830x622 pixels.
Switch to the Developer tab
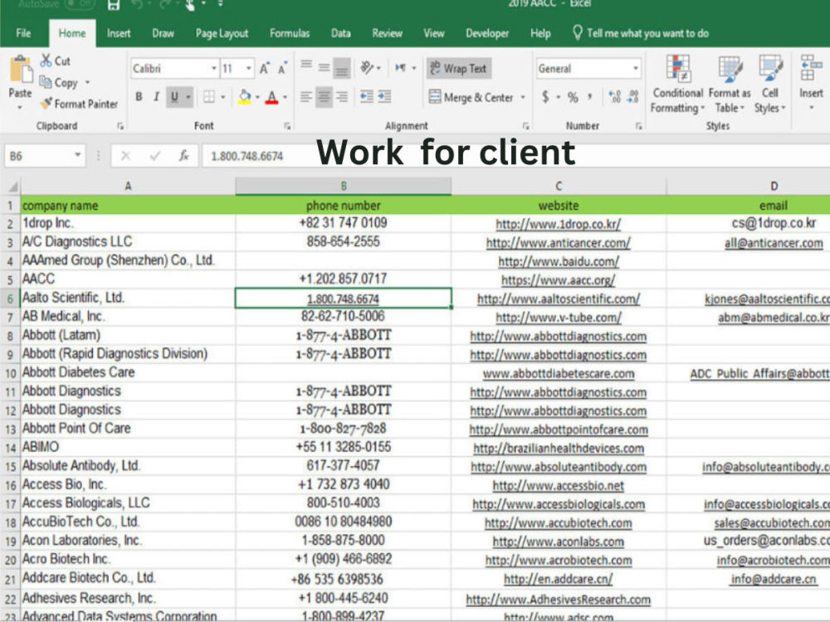pyautogui.click(x=487, y=33)
